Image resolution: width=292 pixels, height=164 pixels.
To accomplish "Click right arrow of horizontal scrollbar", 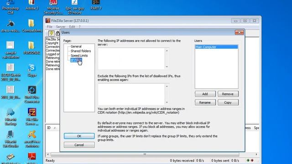I will pyautogui.click(x=256, y=154).
